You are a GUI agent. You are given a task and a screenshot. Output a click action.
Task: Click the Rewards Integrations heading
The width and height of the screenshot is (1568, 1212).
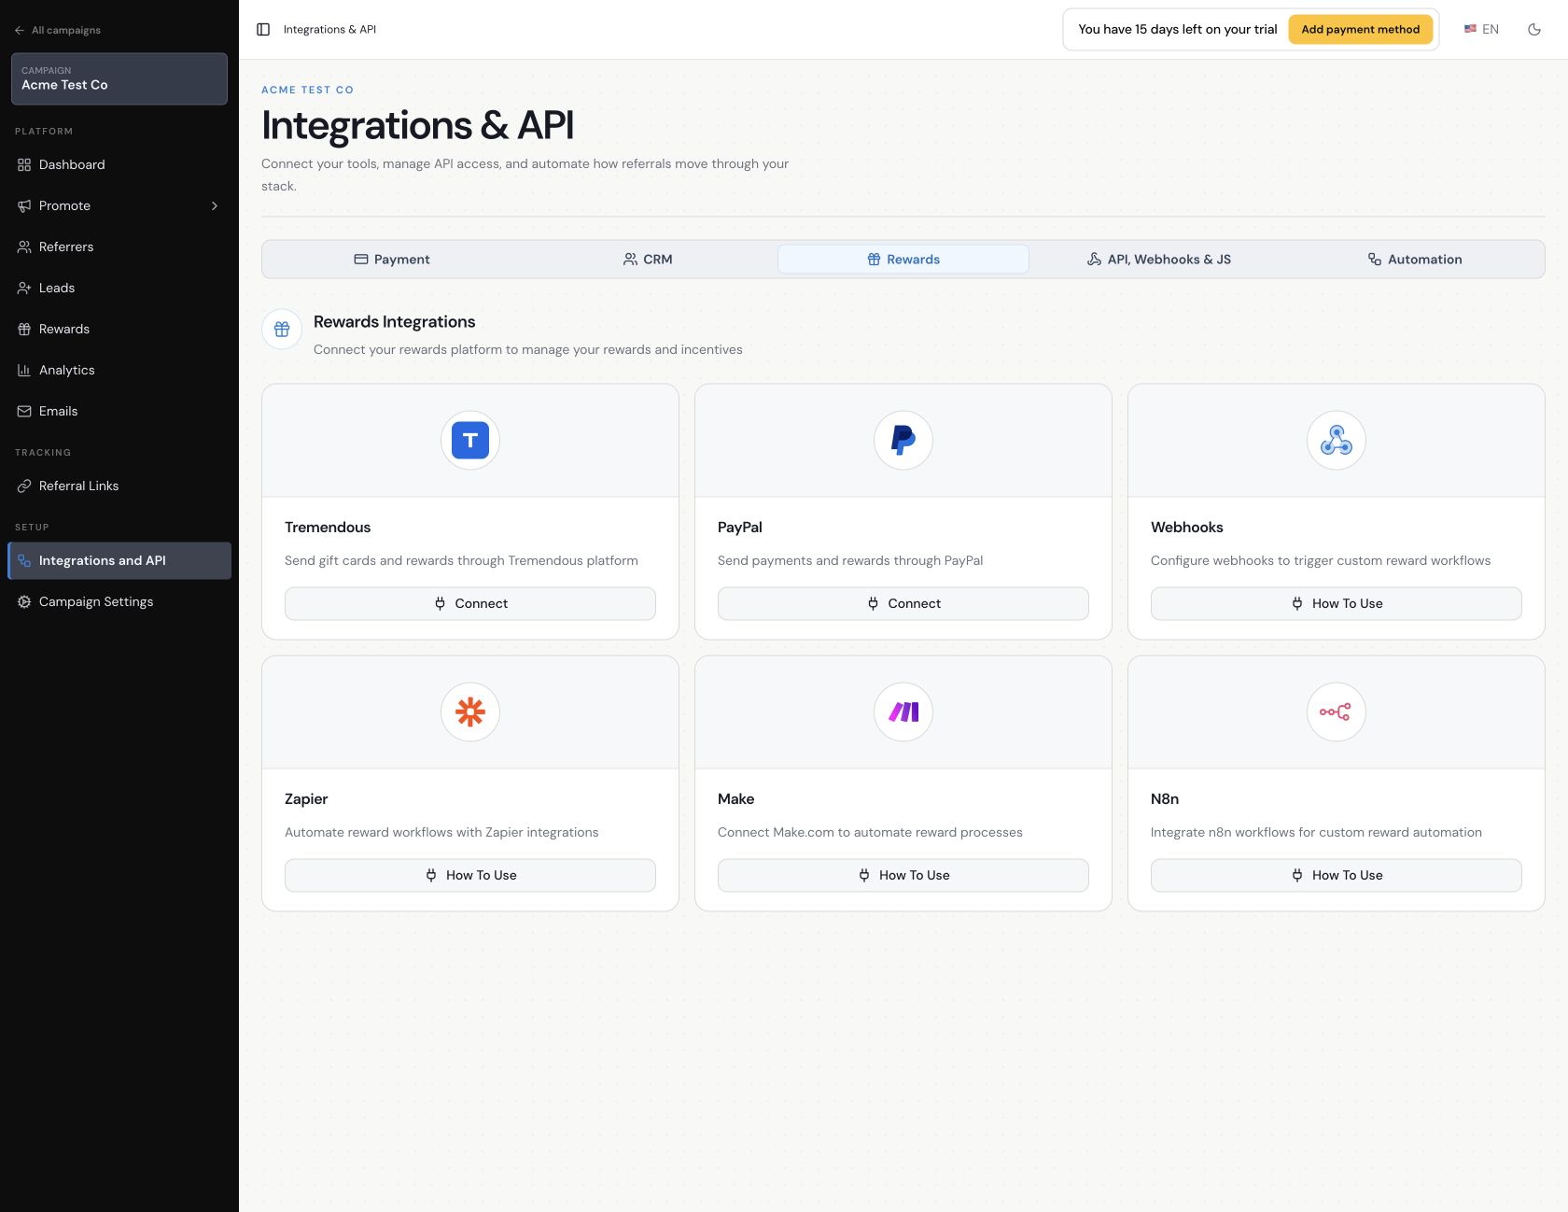[x=395, y=322]
